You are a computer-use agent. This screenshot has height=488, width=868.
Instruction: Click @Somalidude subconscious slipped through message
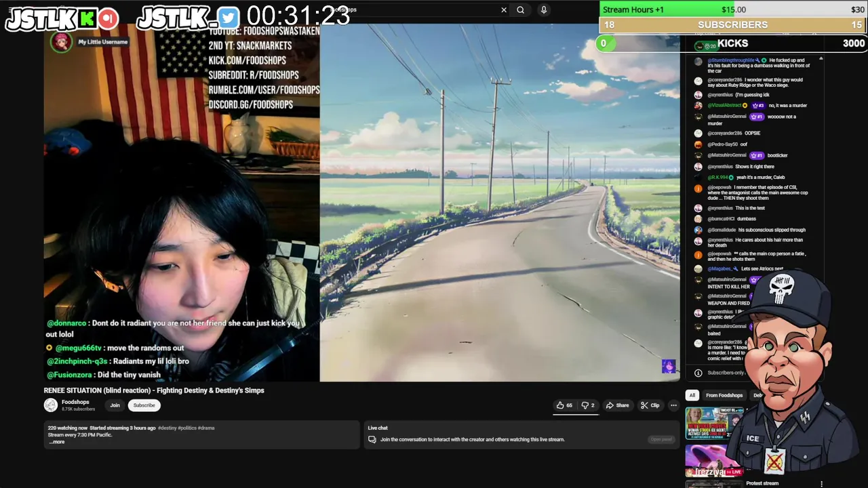tap(756, 230)
